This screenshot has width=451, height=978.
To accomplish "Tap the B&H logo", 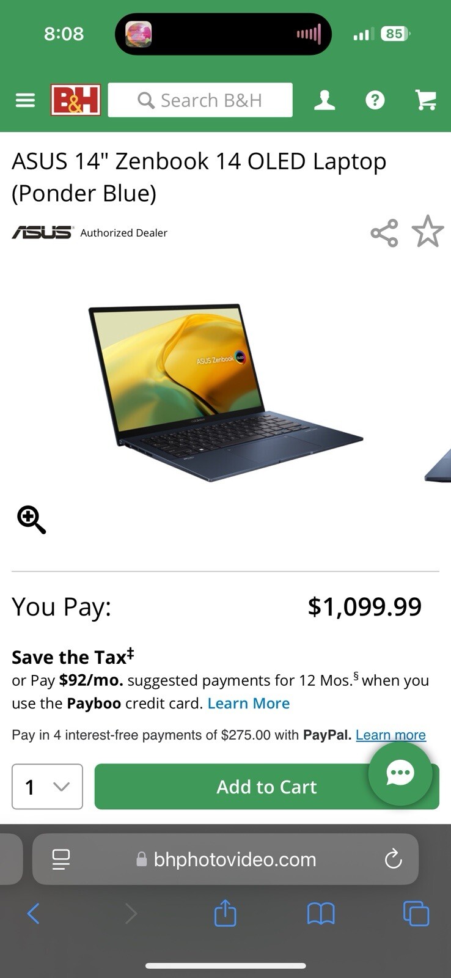I will pos(76,100).
